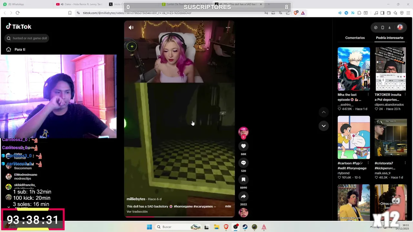The image size is (413, 232).
Task: Open the millliebytes username link
Action: 136,199
